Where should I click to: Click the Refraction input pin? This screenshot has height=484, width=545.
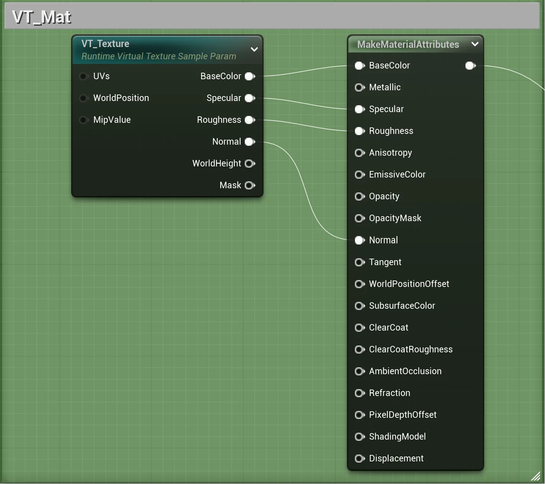[360, 393]
